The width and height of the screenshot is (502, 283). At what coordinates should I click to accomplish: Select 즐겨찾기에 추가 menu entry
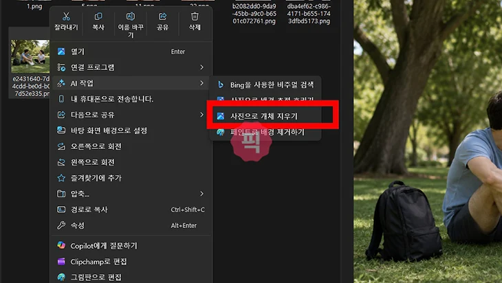click(x=131, y=178)
